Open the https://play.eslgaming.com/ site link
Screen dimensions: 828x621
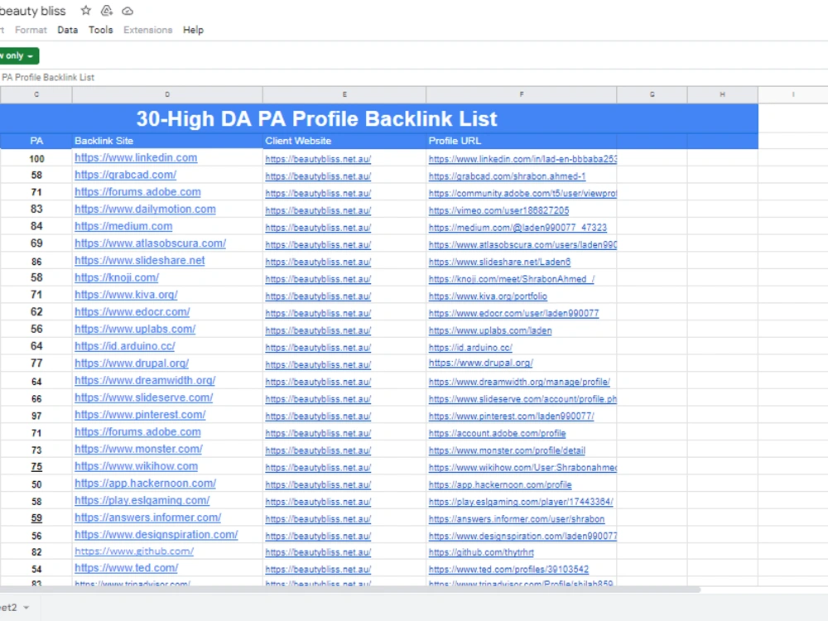142,500
